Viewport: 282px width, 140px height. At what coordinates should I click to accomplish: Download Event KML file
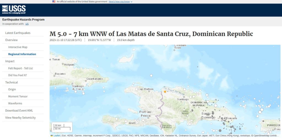point(19,111)
